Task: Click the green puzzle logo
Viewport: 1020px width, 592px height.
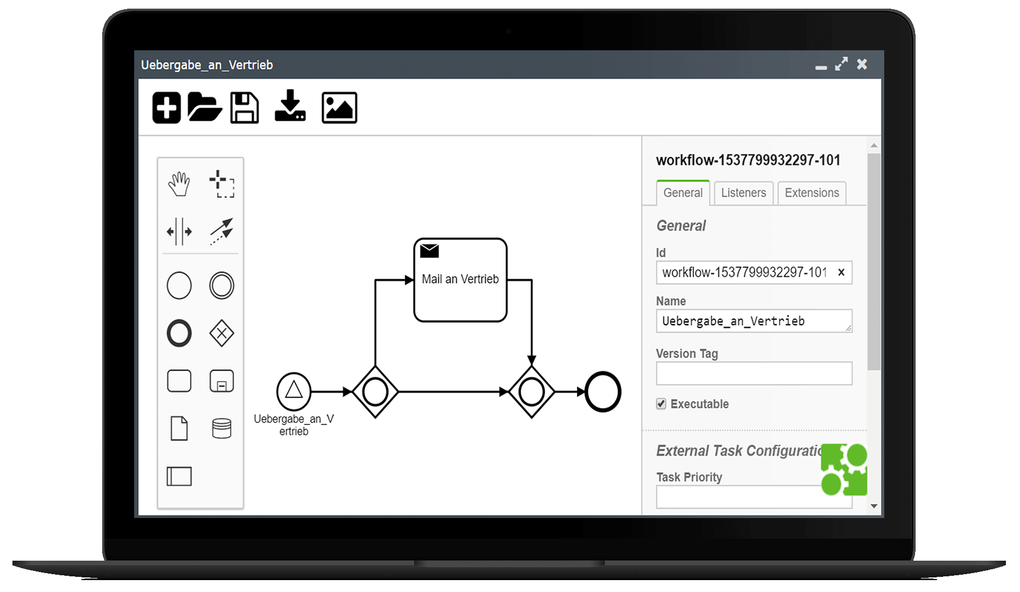Action: tap(844, 469)
